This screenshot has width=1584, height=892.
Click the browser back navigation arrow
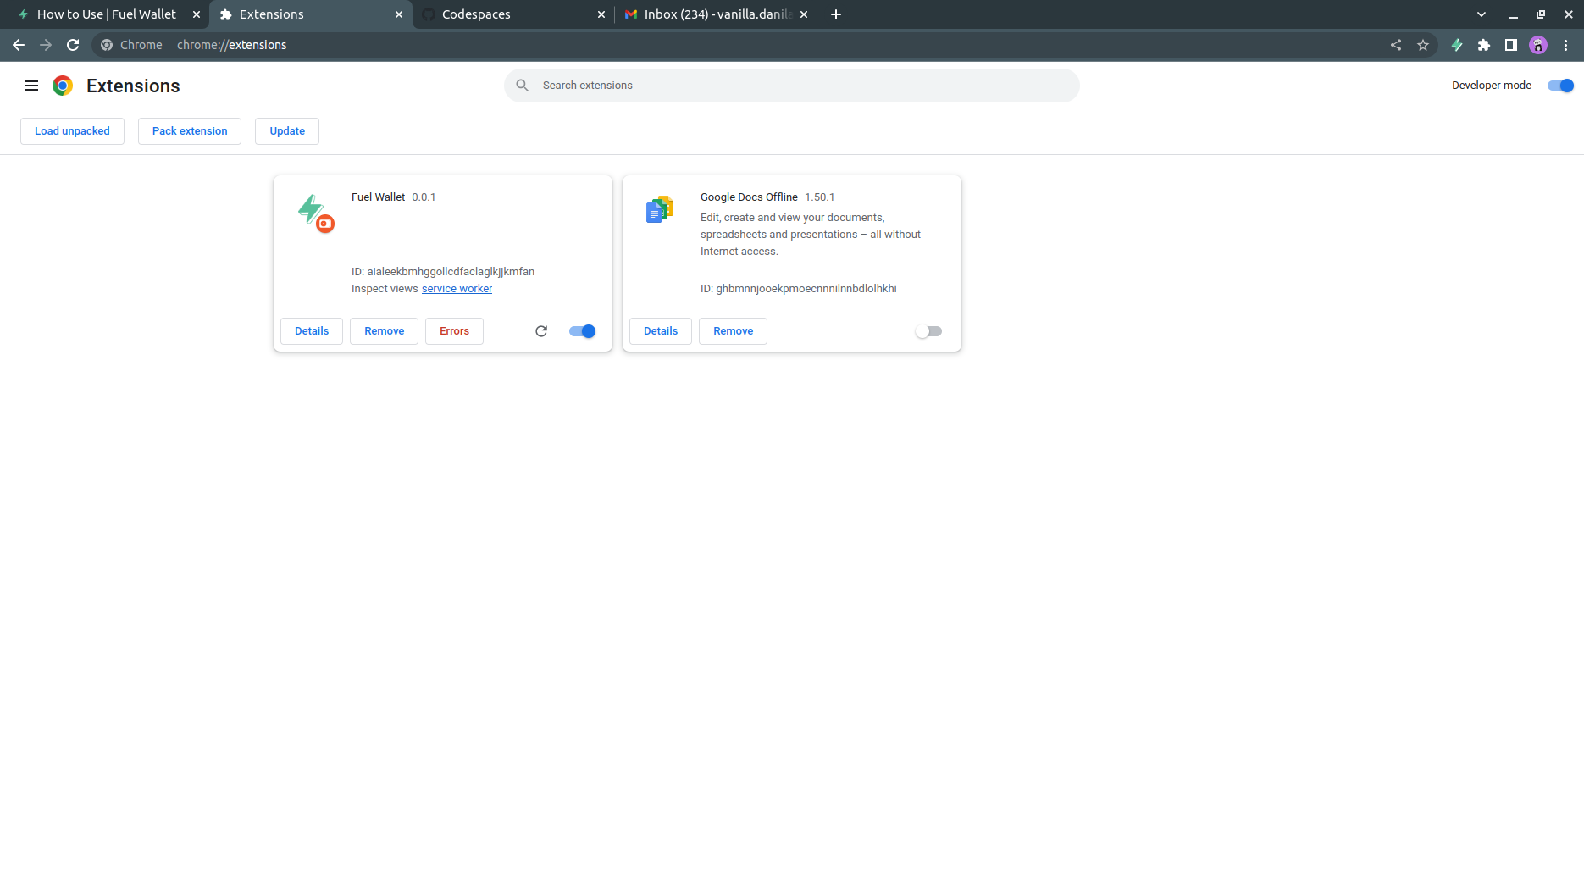click(19, 45)
